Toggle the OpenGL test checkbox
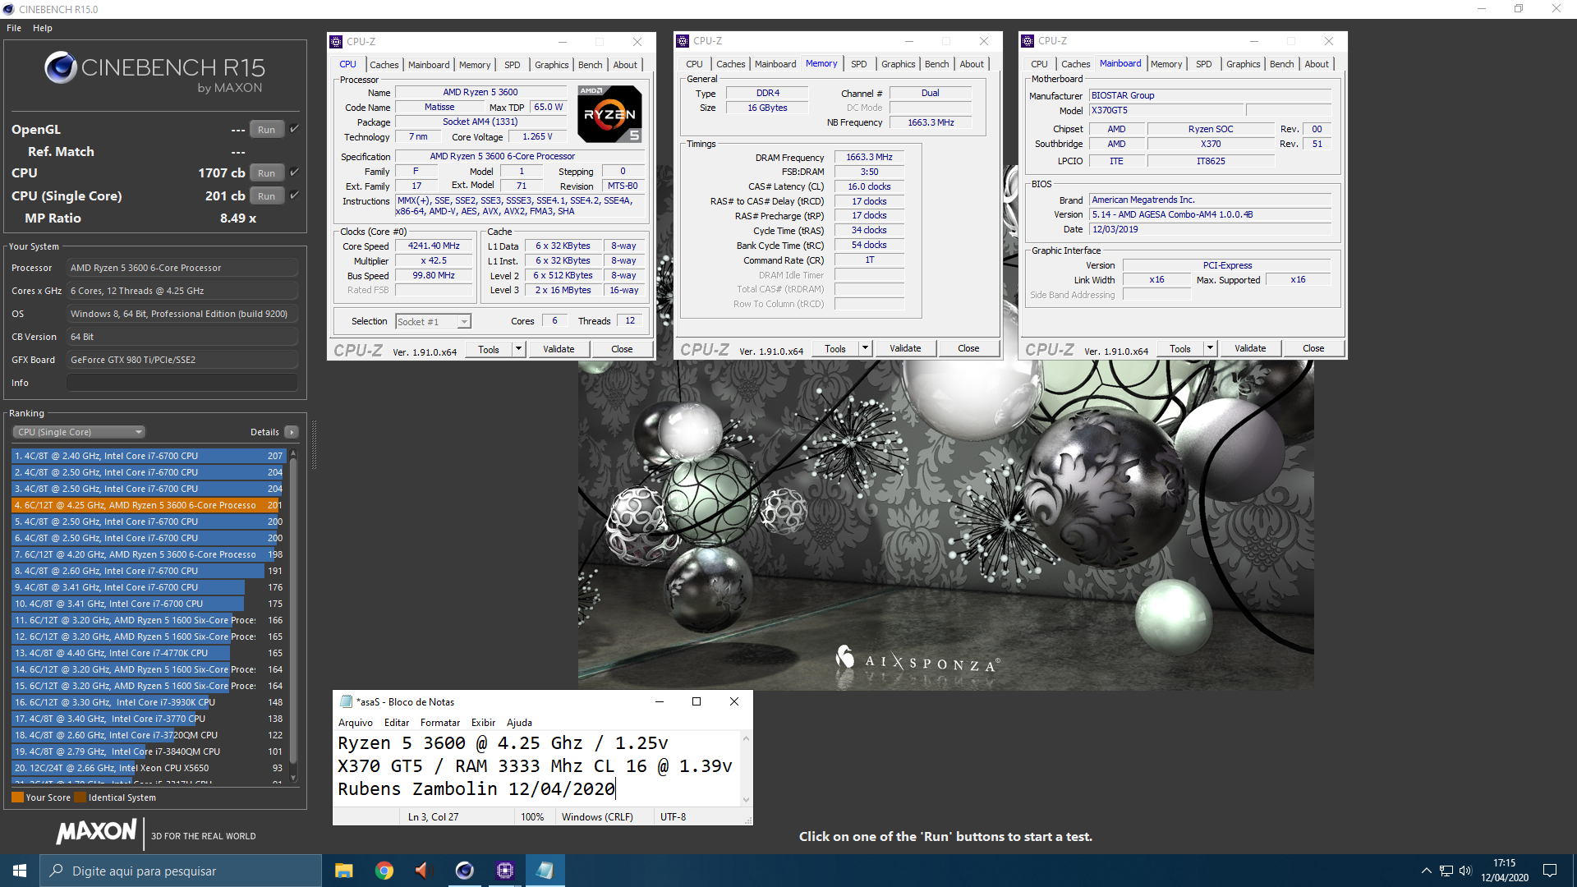Image resolution: width=1577 pixels, height=887 pixels. coord(294,129)
